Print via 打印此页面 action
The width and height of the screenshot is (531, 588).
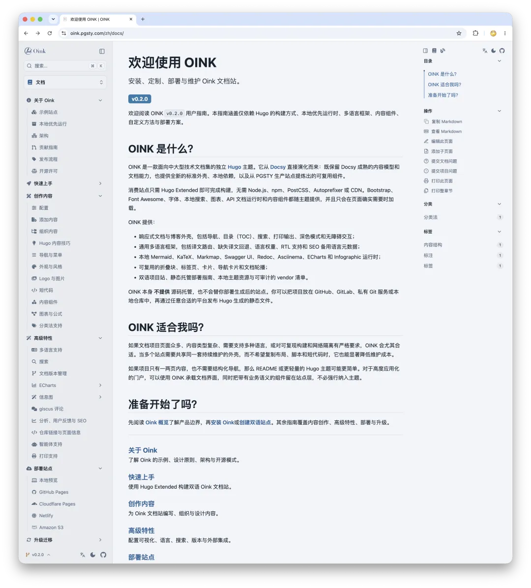tap(438, 181)
